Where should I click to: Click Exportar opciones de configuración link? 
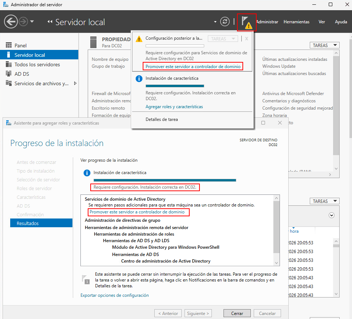pos(114,295)
